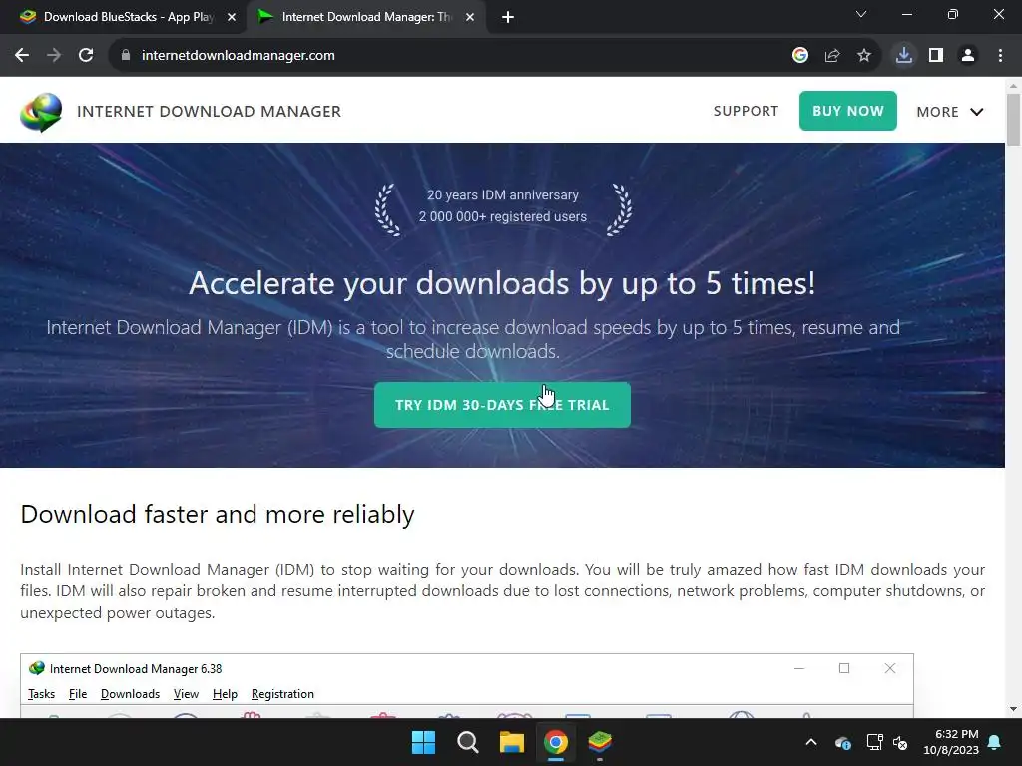Screen dimensions: 1022x766
Task: Click the 'Download faster and more reliably' heading
Action: [217, 514]
